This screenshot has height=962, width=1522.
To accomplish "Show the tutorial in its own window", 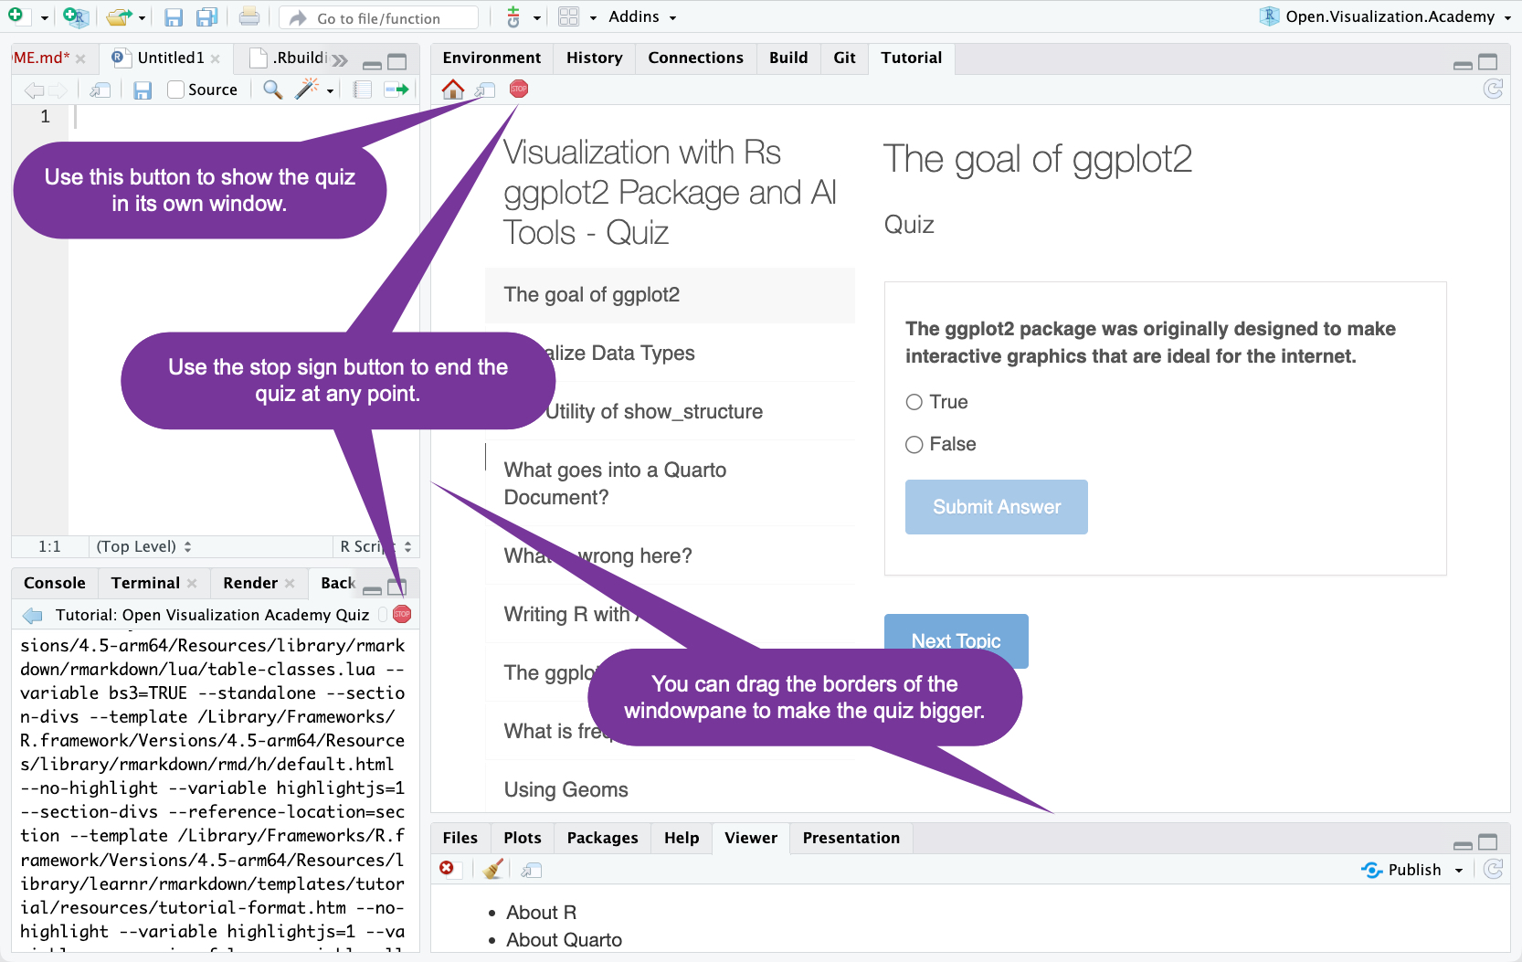I will pyautogui.click(x=484, y=89).
